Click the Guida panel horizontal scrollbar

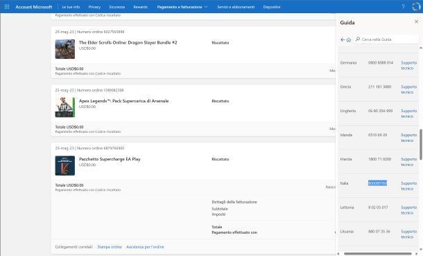click(378, 253)
